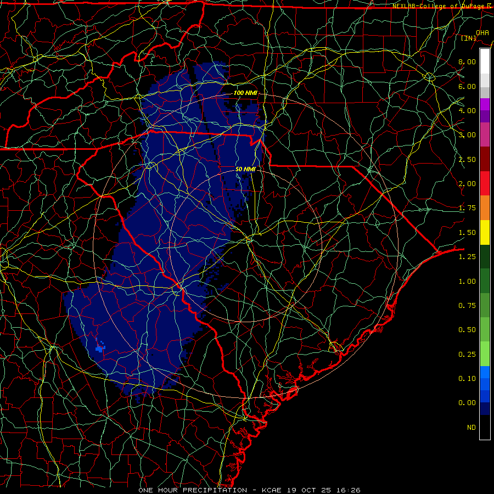
Task: Click the 2.00 legend value
Action: point(467,184)
